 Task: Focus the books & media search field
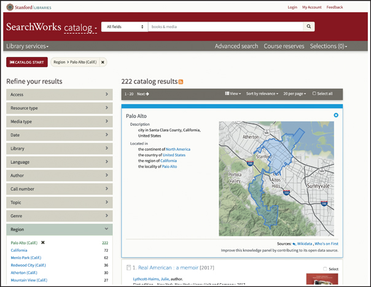[225, 27]
